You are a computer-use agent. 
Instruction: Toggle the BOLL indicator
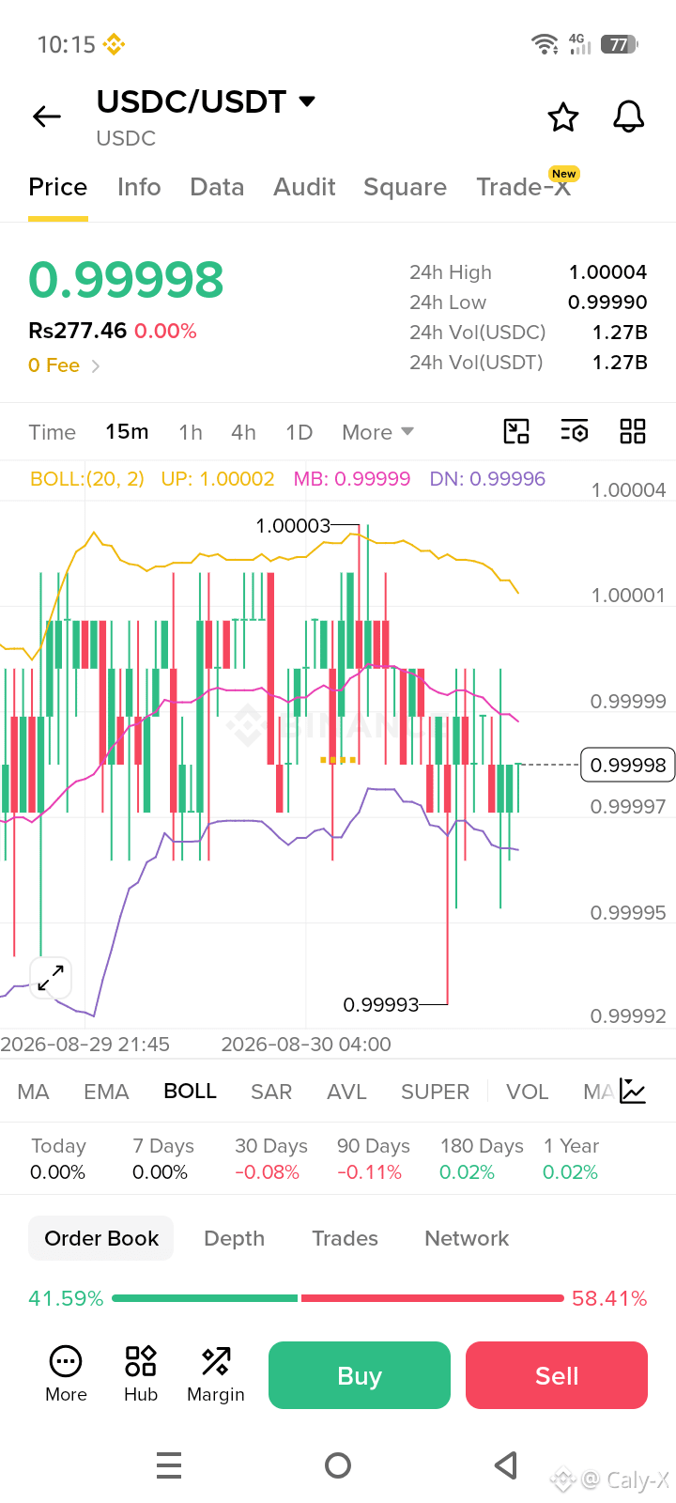point(190,1091)
